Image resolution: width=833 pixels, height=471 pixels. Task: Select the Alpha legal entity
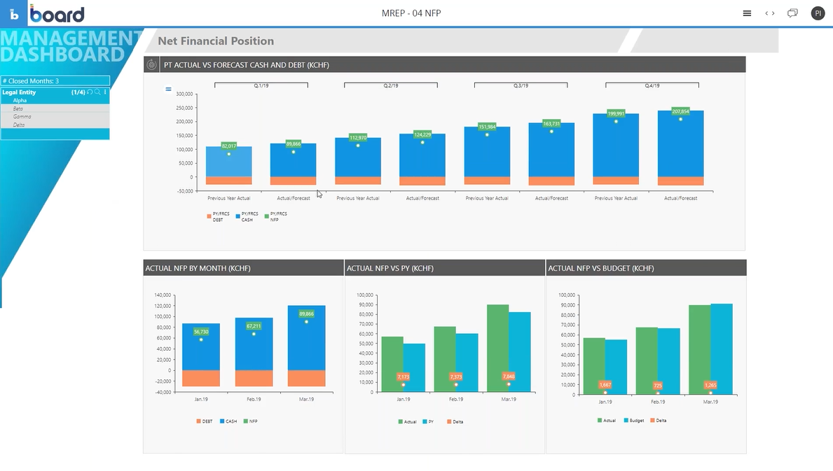pyautogui.click(x=20, y=101)
